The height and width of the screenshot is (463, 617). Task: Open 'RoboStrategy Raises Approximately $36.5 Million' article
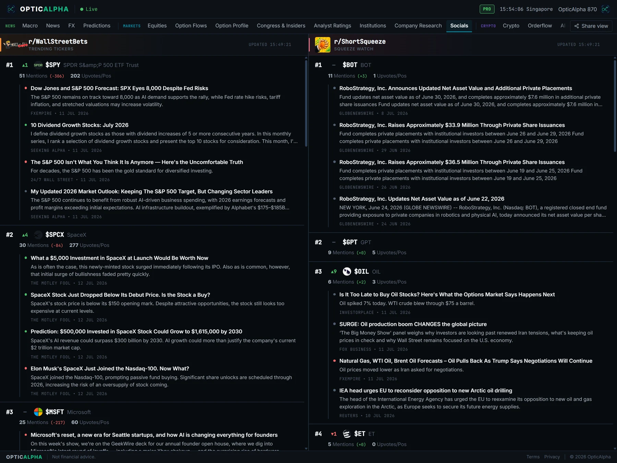(x=452, y=162)
